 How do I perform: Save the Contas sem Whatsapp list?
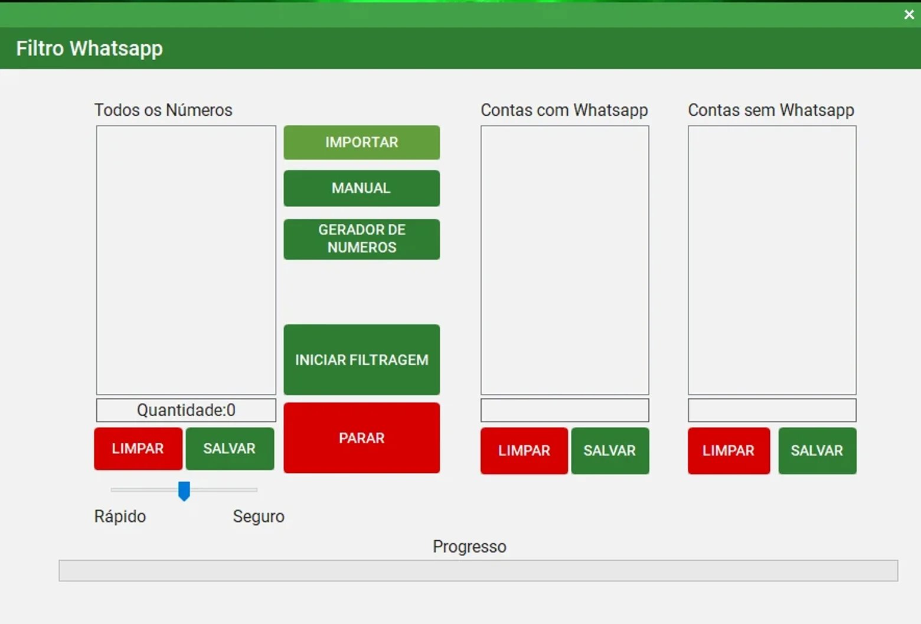817,451
